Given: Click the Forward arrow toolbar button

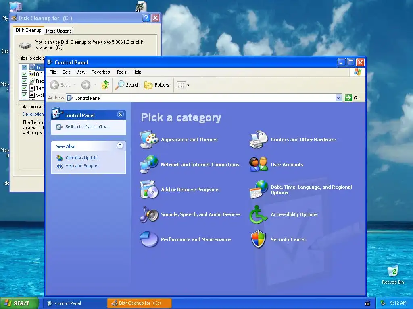Looking at the screenshot, I should [86, 85].
